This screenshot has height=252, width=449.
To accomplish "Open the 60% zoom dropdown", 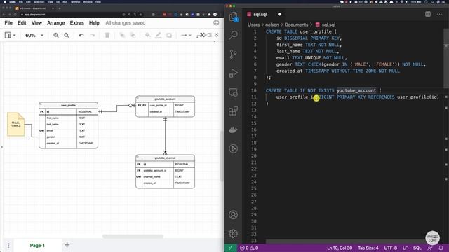I will (x=34, y=36).
